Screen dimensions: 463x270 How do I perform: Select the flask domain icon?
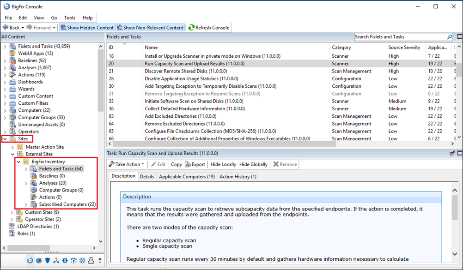(91, 261)
